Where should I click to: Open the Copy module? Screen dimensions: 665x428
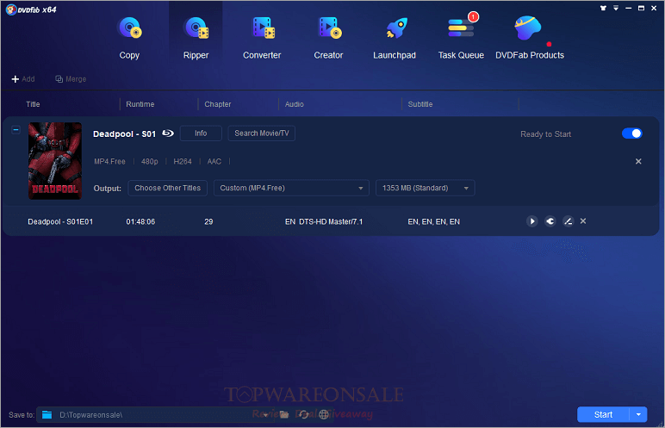coord(129,38)
